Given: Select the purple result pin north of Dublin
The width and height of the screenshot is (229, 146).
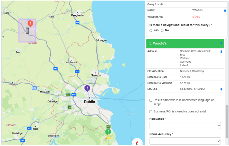Looking at the screenshot, I should coord(87,88).
